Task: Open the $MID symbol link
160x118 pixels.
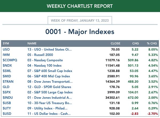Action: (x=7, y=76)
